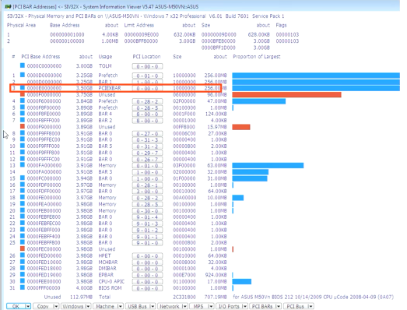The image size is (407, 310).
Task: Click the red bar for 96.00MB Unused
Action: click(x=286, y=95)
